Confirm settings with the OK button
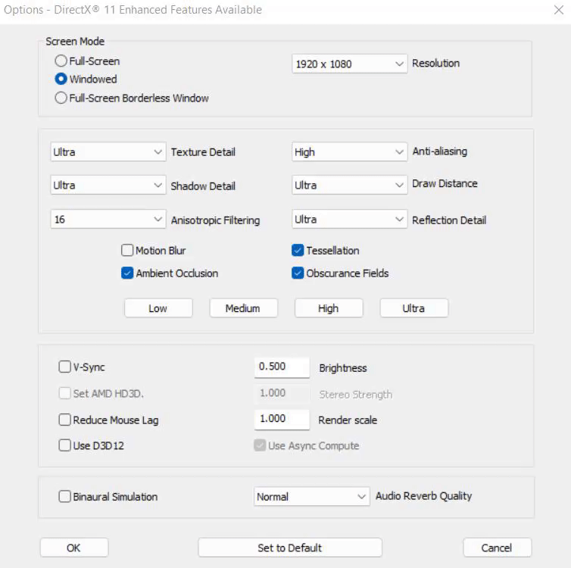Screen dimensions: 571x568 click(73, 548)
